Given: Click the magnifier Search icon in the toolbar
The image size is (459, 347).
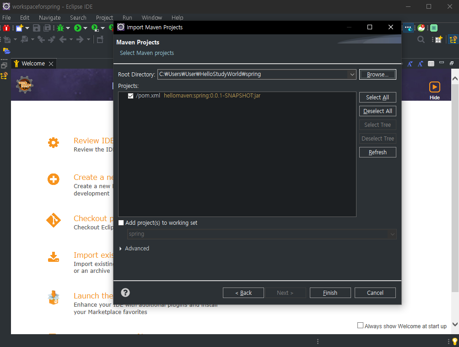Looking at the screenshot, I should (421, 39).
